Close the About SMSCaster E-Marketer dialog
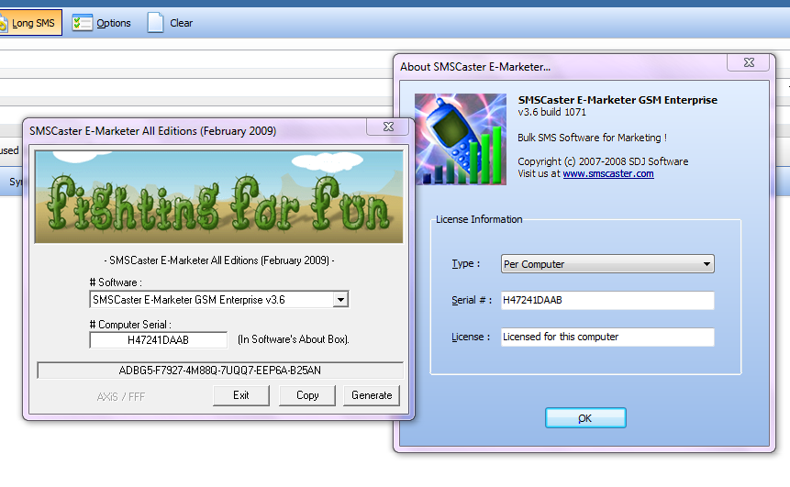This screenshot has height=487, width=790. pyautogui.click(x=749, y=62)
